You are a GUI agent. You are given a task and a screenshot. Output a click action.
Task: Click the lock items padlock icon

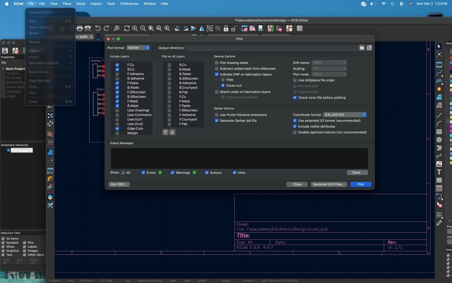(x=226, y=28)
